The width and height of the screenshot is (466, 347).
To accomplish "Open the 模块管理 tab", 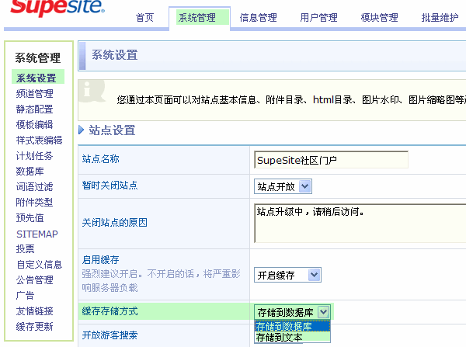I will [x=379, y=18].
